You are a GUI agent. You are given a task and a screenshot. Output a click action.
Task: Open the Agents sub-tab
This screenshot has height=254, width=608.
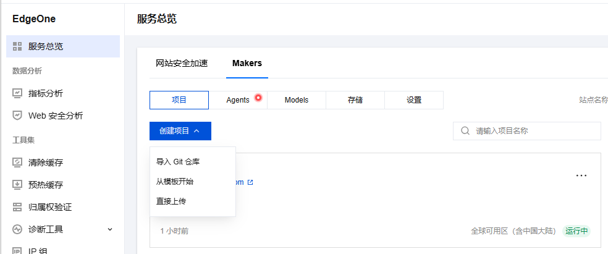pyautogui.click(x=238, y=100)
